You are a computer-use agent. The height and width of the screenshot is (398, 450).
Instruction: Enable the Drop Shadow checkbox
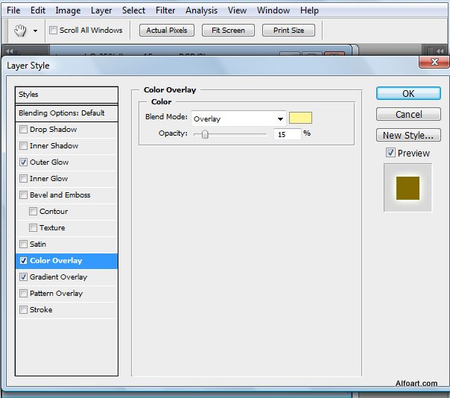(x=24, y=130)
